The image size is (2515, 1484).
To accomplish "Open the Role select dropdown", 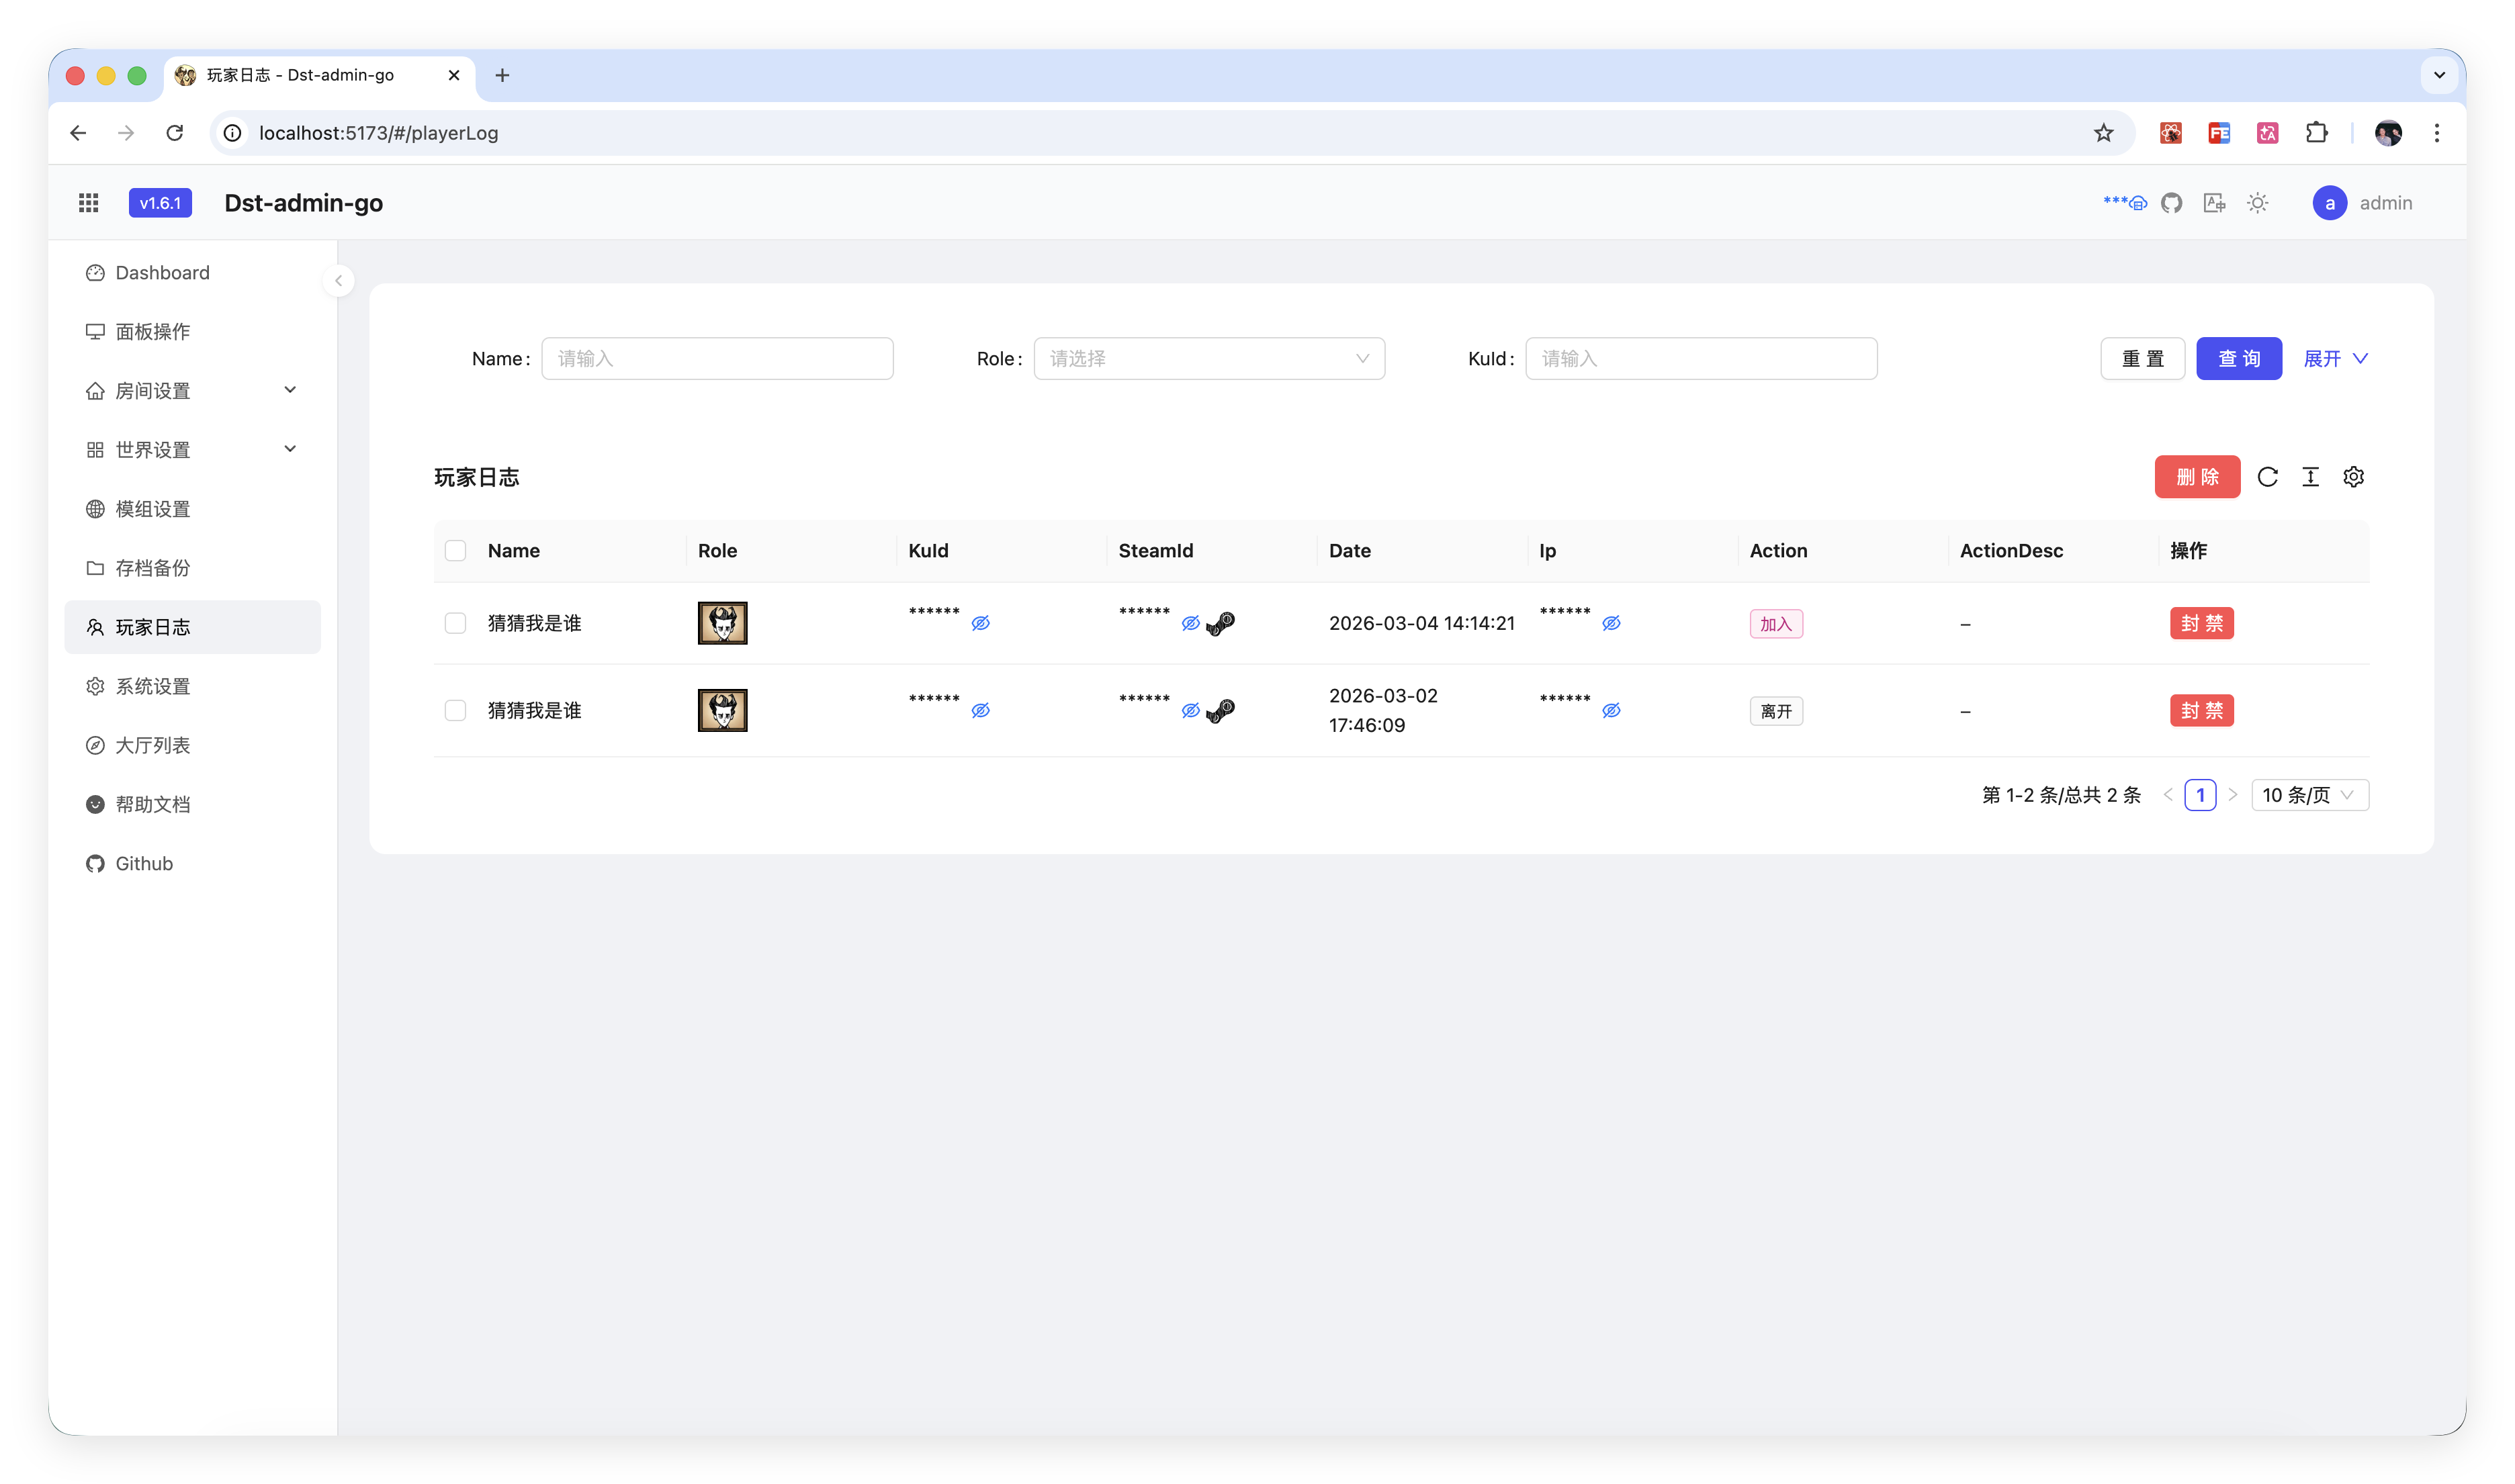I will click(1208, 359).
